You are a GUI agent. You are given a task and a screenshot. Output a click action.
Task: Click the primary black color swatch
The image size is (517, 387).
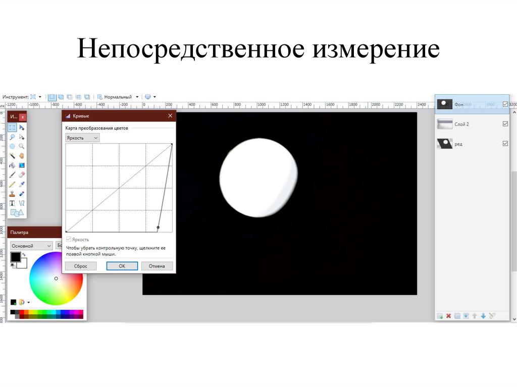click(x=15, y=257)
